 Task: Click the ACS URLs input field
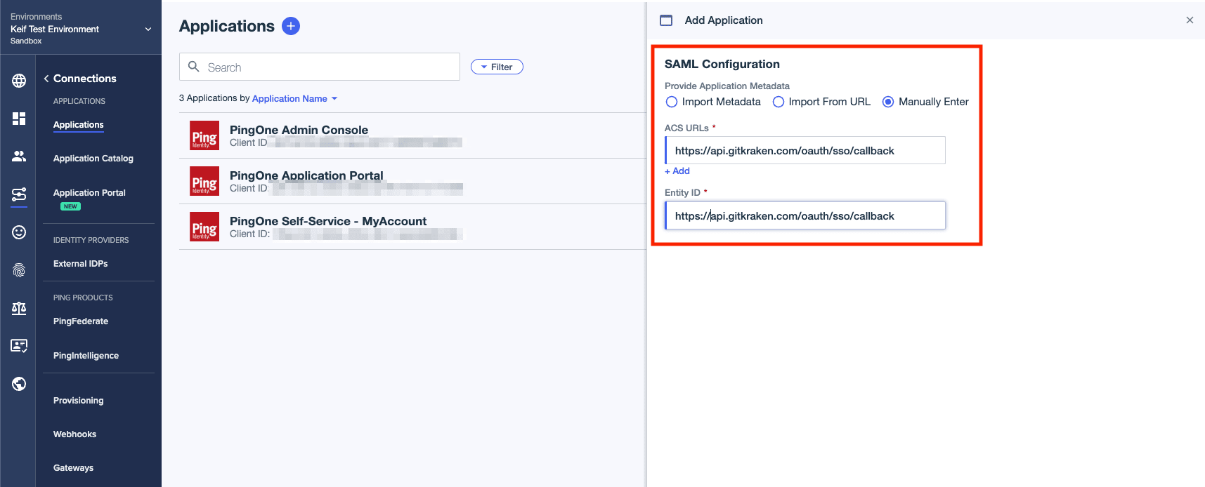805,150
